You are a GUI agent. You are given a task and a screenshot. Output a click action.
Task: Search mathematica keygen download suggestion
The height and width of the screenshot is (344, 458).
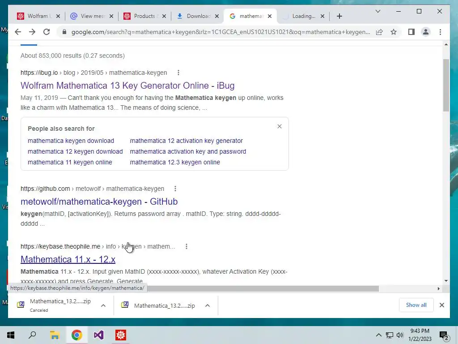pyautogui.click(x=71, y=141)
